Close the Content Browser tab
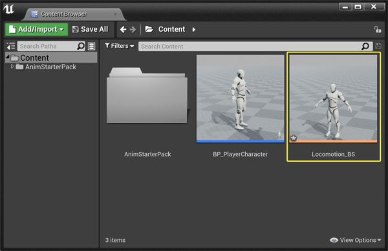This screenshot has width=388, height=251. click(115, 14)
